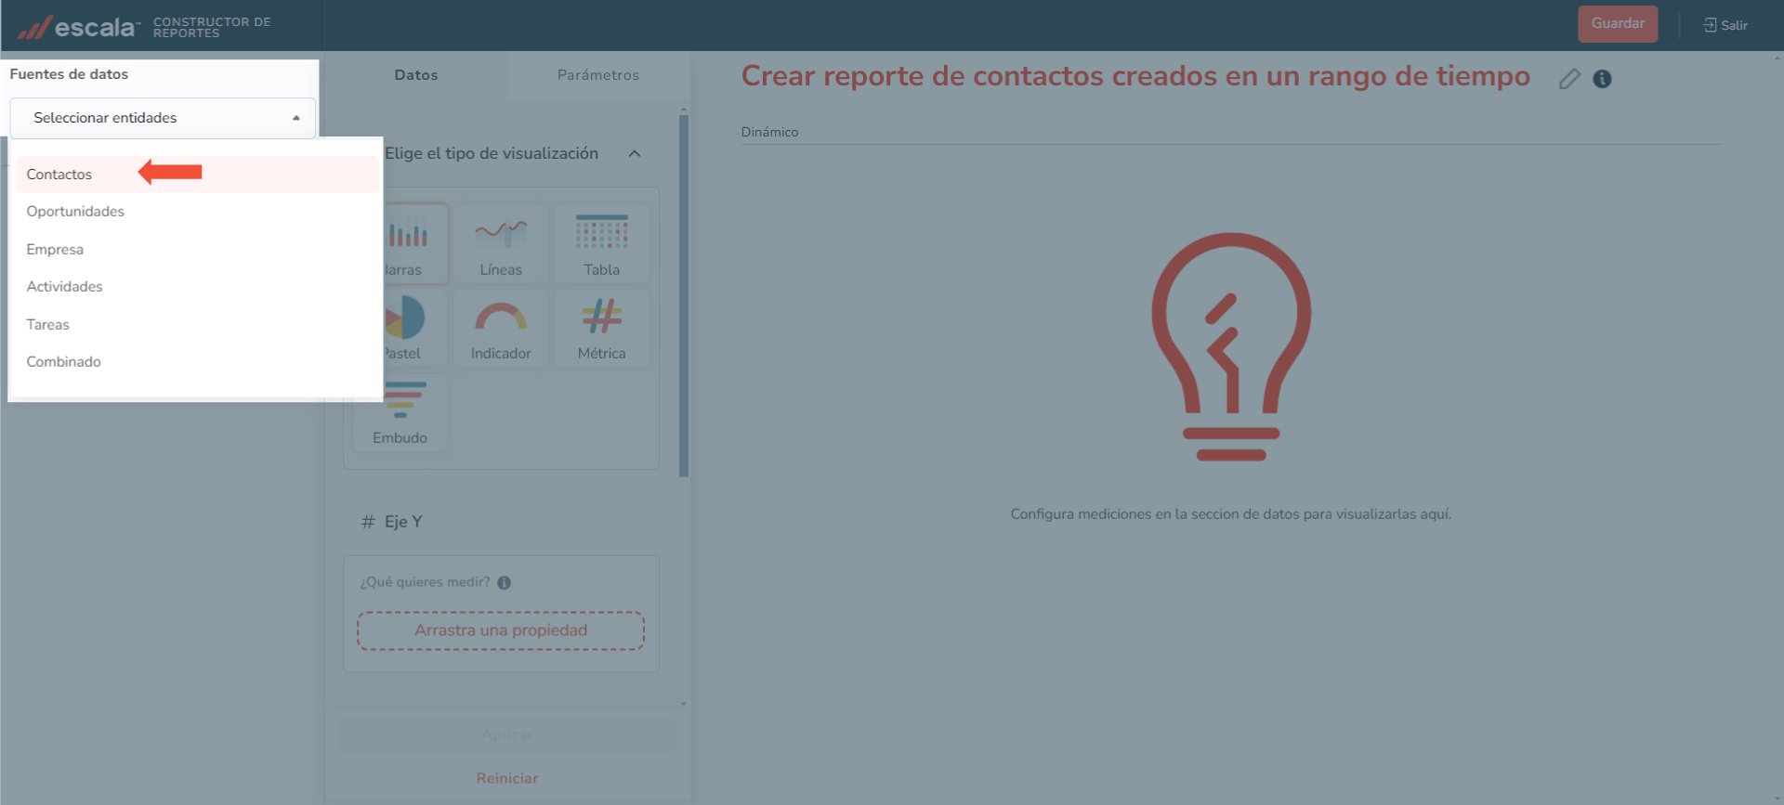Select Tabla visualization type

pos(601,243)
